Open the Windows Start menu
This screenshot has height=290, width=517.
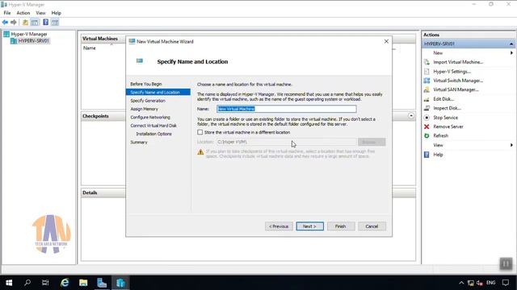pyautogui.click(x=9, y=283)
